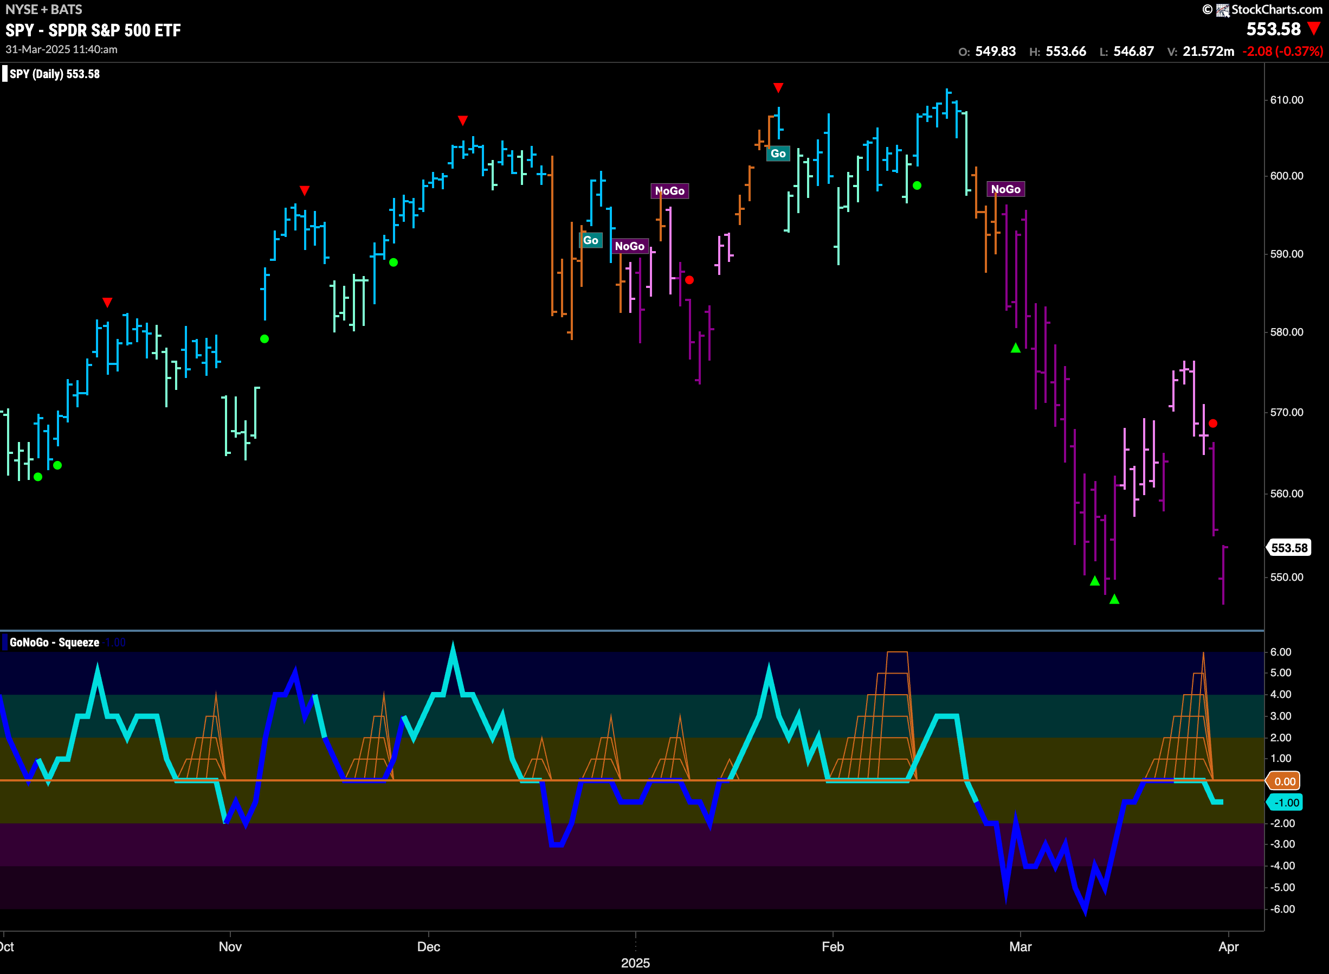Click the green up triangle near 578 in March
1329x974 pixels.
point(1016,348)
